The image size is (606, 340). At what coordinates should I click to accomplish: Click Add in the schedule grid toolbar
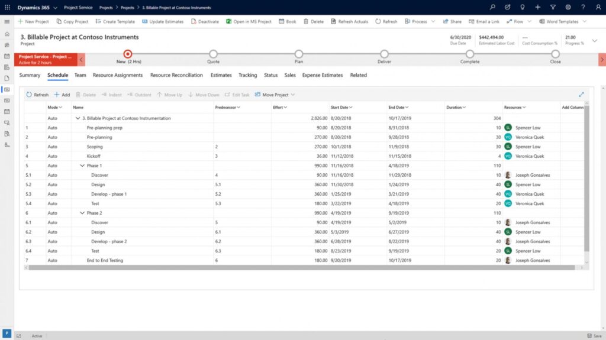(62, 95)
